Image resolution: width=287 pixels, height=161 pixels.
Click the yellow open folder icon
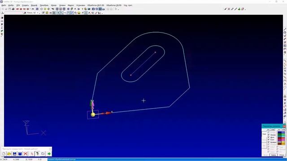9,154
